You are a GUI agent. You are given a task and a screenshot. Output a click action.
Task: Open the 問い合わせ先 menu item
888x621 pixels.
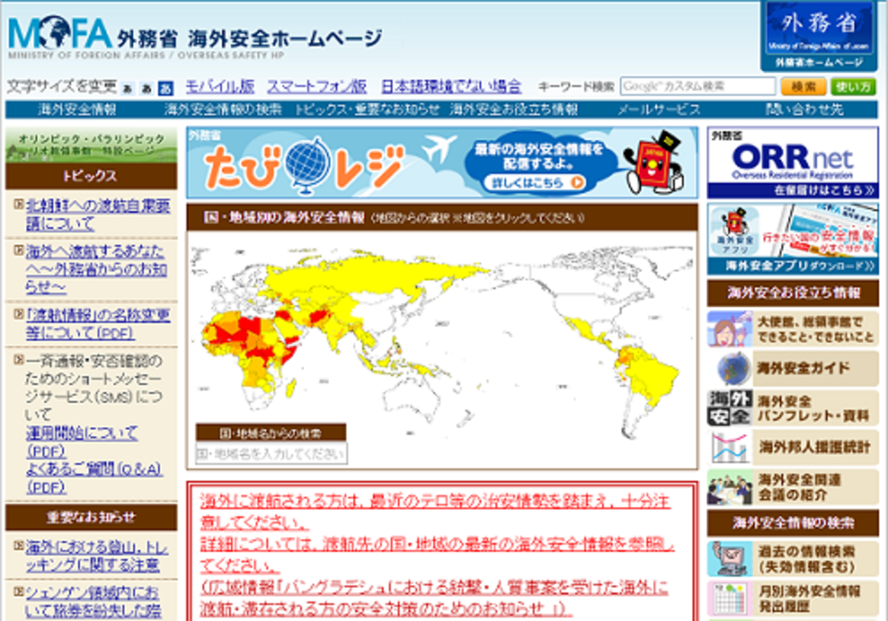805,110
